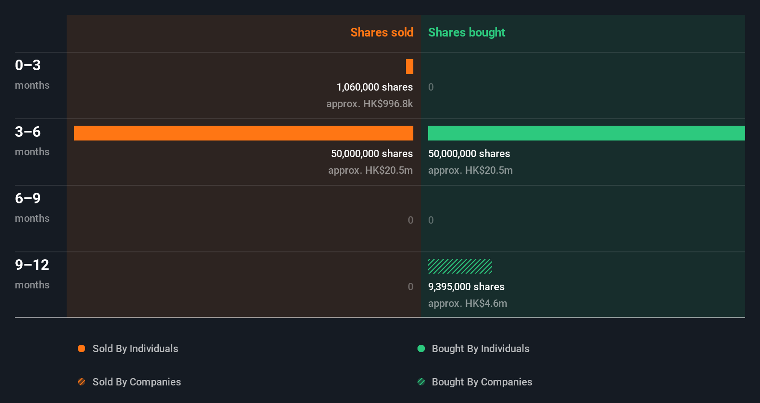Click the 50,000,000 shares sold value
Viewport: 760px width, 403px height.
tap(372, 153)
